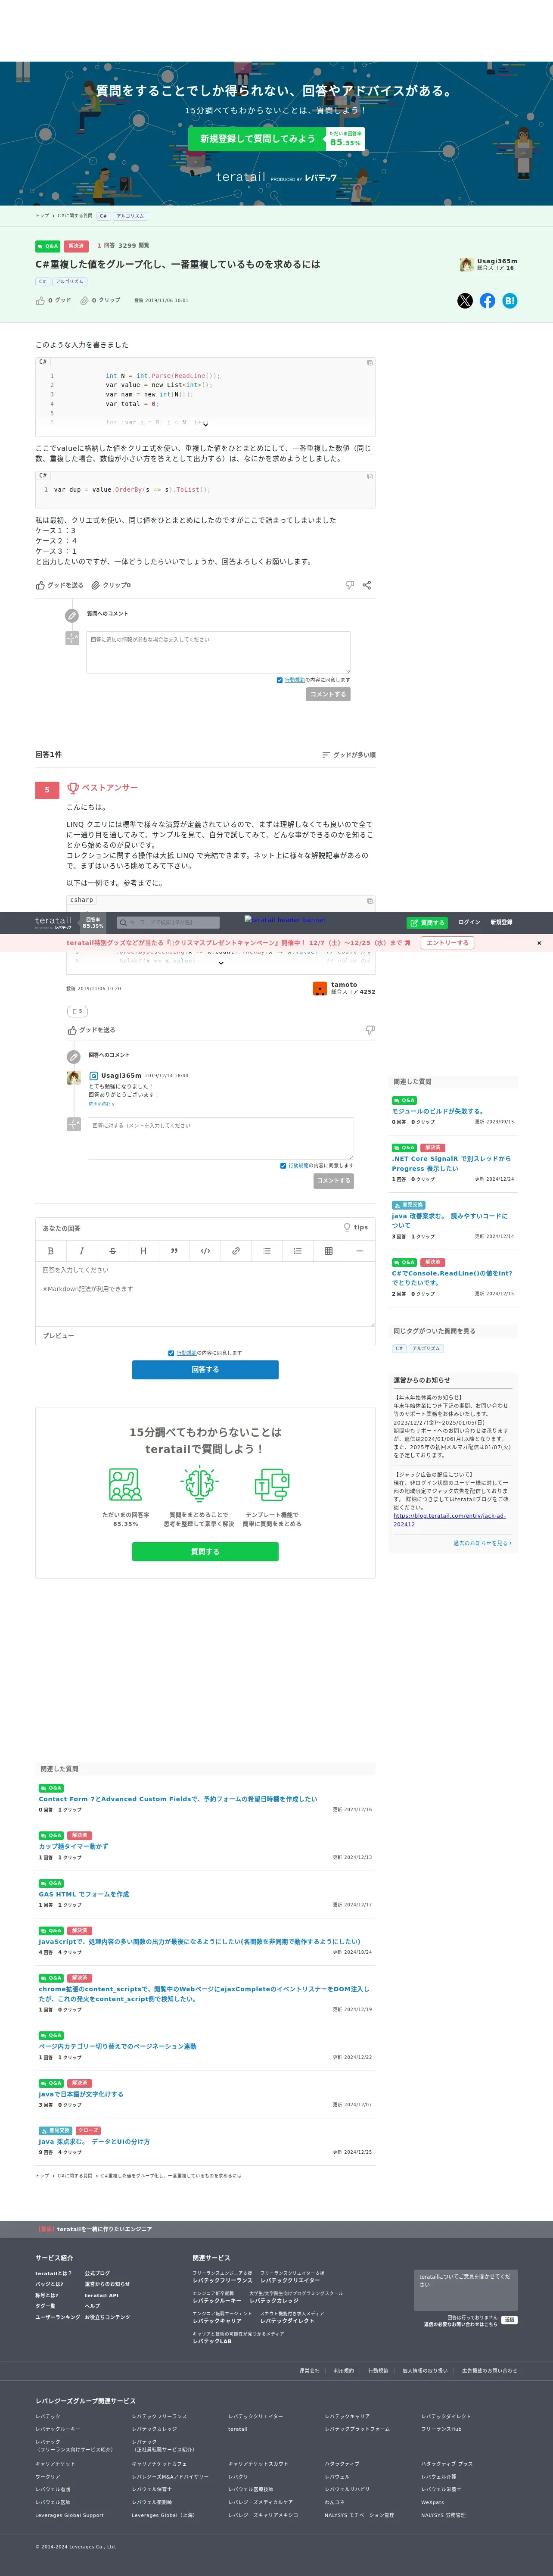Image resolution: width=553 pixels, height=2576 pixels.
Task: Click トップ in breadcrumb
Action: tap(42, 216)
